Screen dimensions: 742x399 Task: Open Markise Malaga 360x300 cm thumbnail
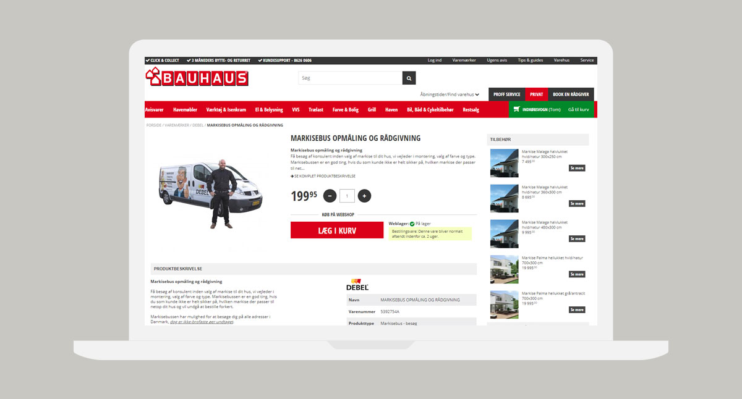[505, 198]
